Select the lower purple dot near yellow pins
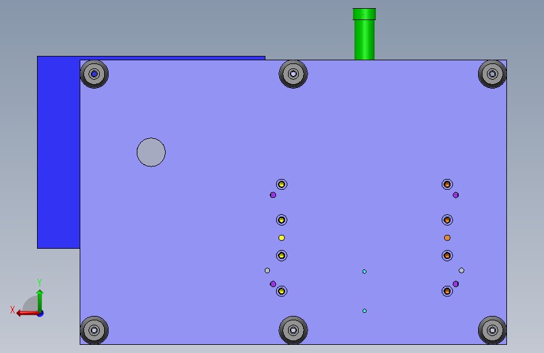Image resolution: width=544 pixels, height=353 pixels. click(x=273, y=284)
